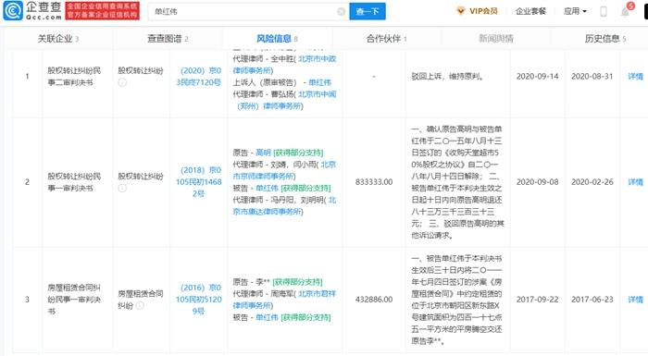Select the 驳回上诉,维持原判 result text
The height and width of the screenshot is (356, 648).
(x=447, y=77)
